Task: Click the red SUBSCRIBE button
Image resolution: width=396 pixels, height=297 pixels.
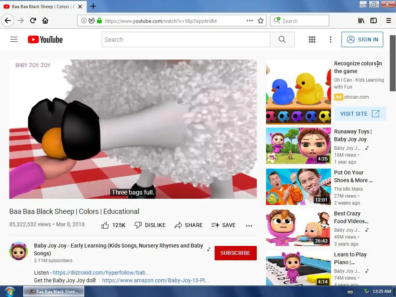Action: click(236, 253)
